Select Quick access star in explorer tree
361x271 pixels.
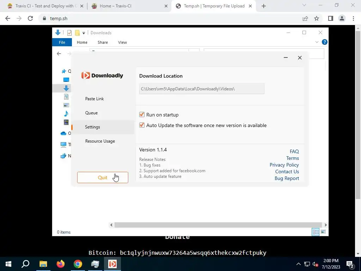(64, 71)
